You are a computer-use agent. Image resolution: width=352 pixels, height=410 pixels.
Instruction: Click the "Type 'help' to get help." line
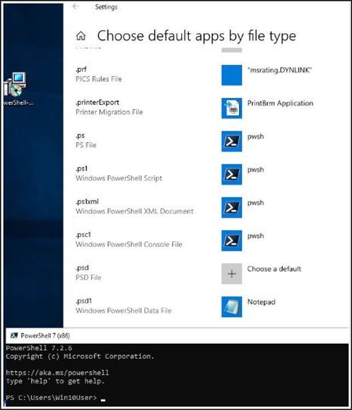point(55,381)
